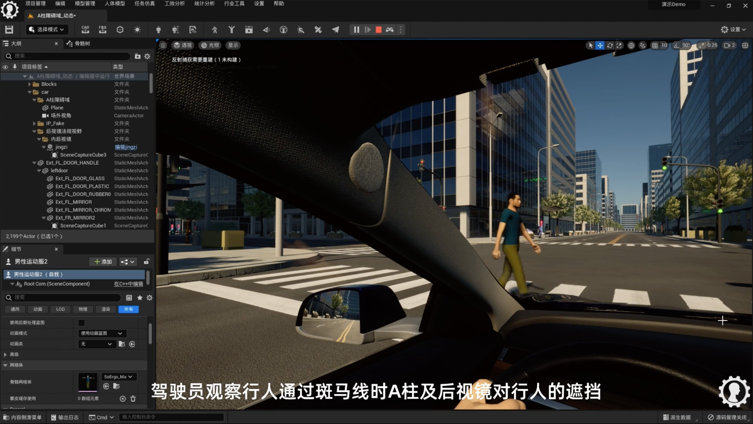Click the paper plane icon in toolbar
This screenshot has height=424, width=753.
(335, 29)
